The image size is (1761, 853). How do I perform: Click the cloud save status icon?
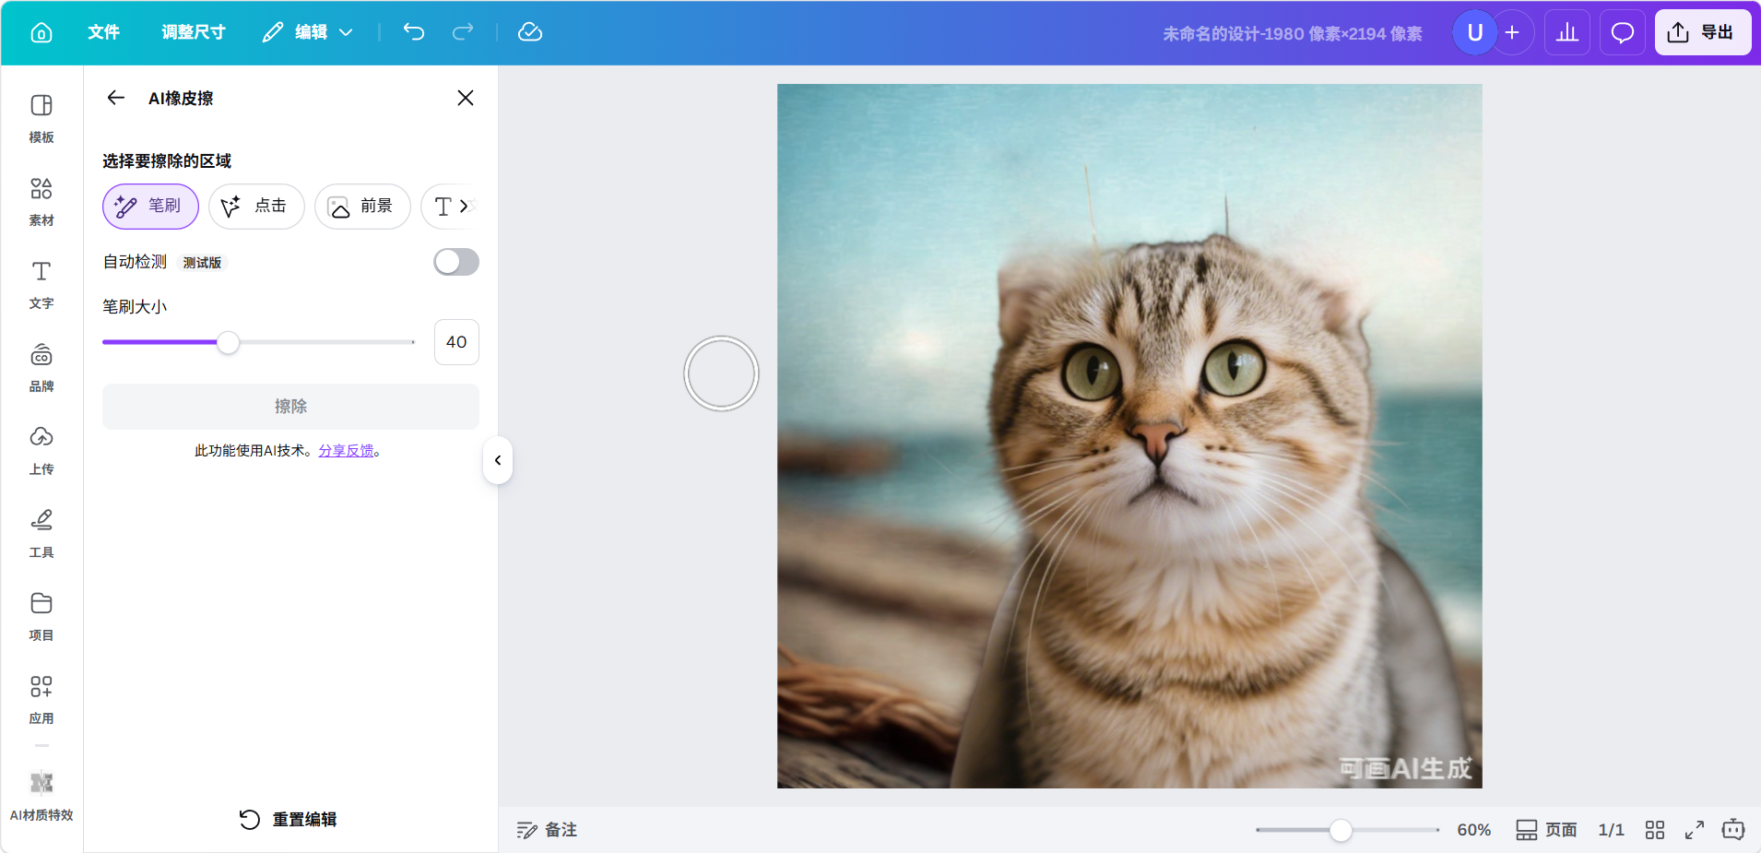[530, 32]
